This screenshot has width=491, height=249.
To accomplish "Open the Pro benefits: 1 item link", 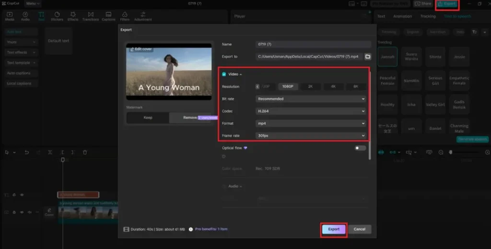I will pyautogui.click(x=211, y=229).
